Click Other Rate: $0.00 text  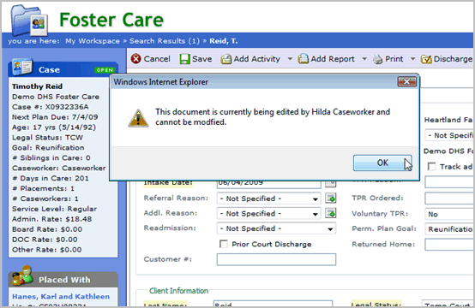click(46, 250)
